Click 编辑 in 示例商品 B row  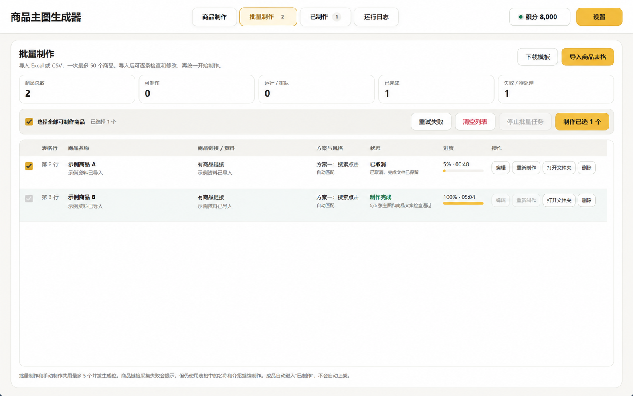pos(500,200)
